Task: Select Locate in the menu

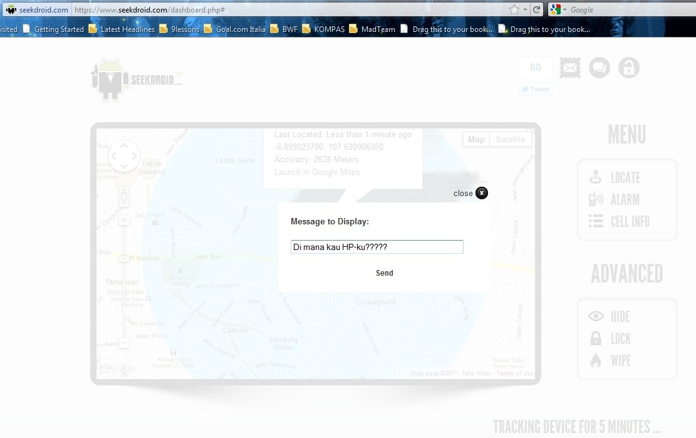Action: coord(625,178)
